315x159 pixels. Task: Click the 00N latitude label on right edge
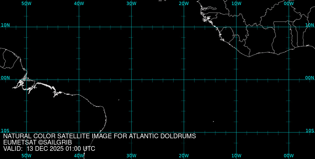pyautogui.click(x=310, y=78)
